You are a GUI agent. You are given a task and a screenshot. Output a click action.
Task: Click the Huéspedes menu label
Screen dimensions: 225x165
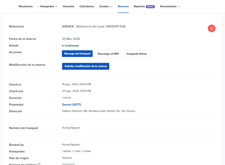click(x=47, y=6)
